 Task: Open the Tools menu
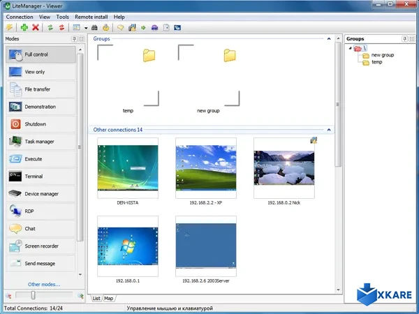pyautogui.click(x=63, y=17)
